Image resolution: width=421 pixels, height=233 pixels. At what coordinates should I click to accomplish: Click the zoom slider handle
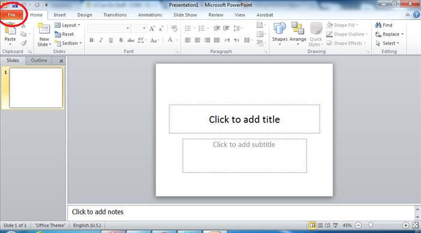tap(370, 225)
